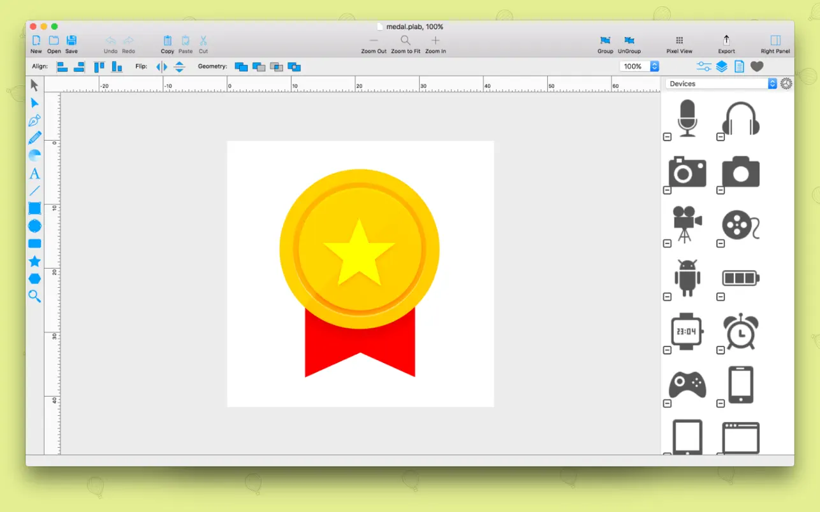Open the Layers panel icon
The width and height of the screenshot is (820, 512).
coord(722,66)
